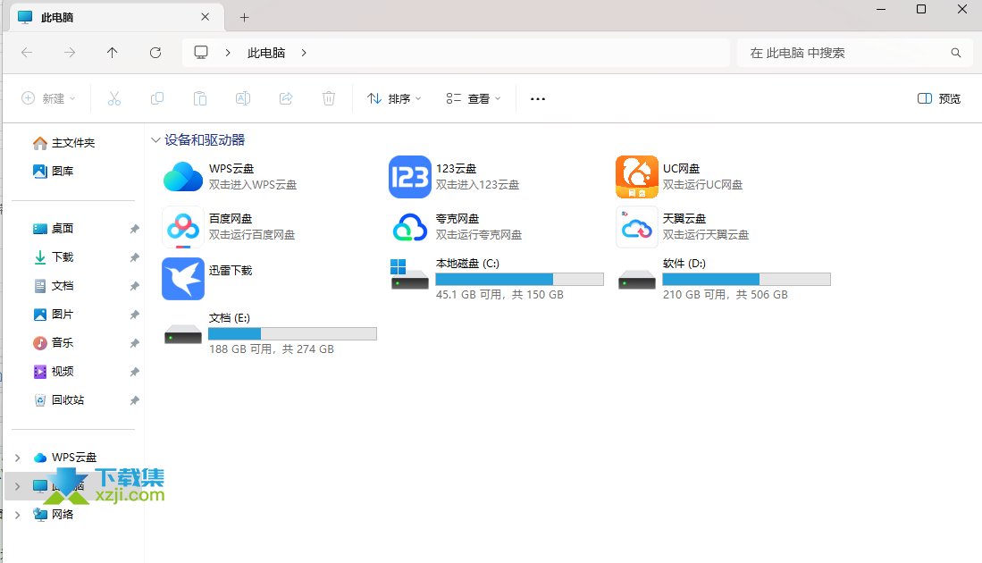Open 桌面 in sidebar
Image resolution: width=982 pixels, height=563 pixels.
point(54,229)
